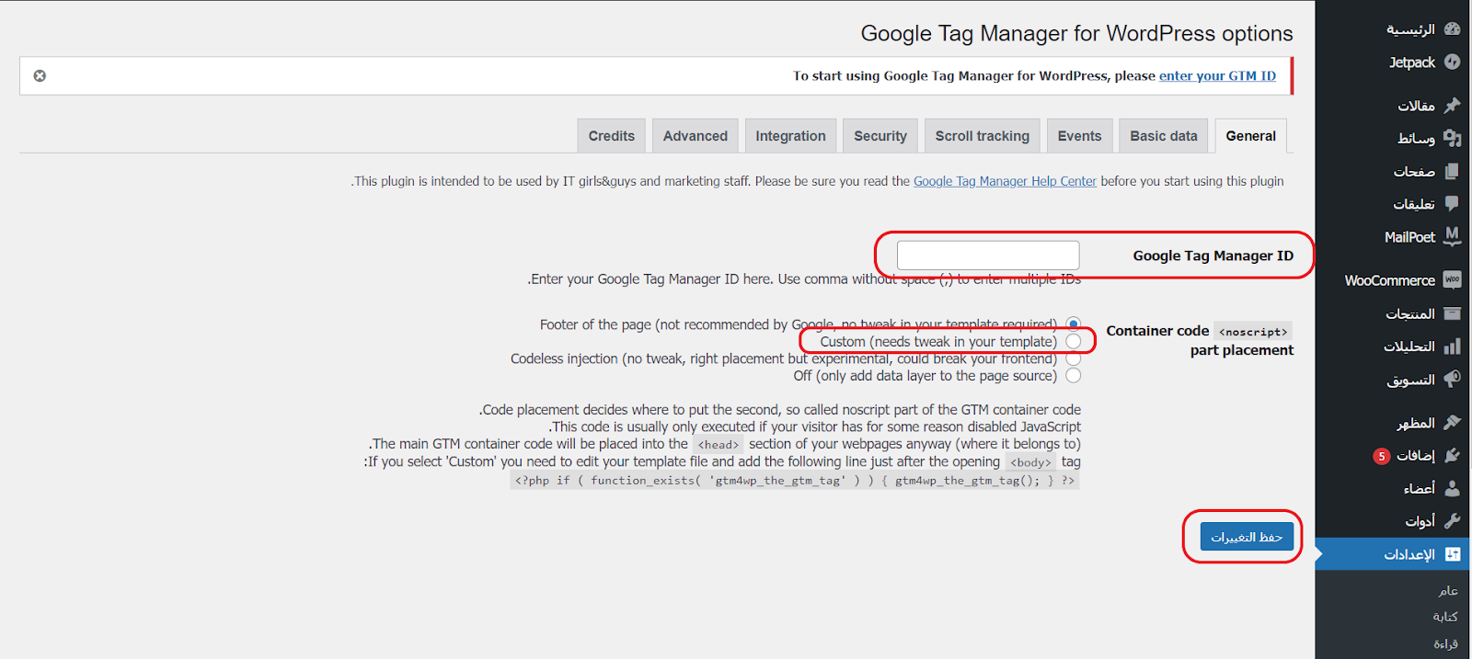The image size is (1472, 659).
Task: Click the Jetpack icon in the sidebar
Action: pos(1452,62)
